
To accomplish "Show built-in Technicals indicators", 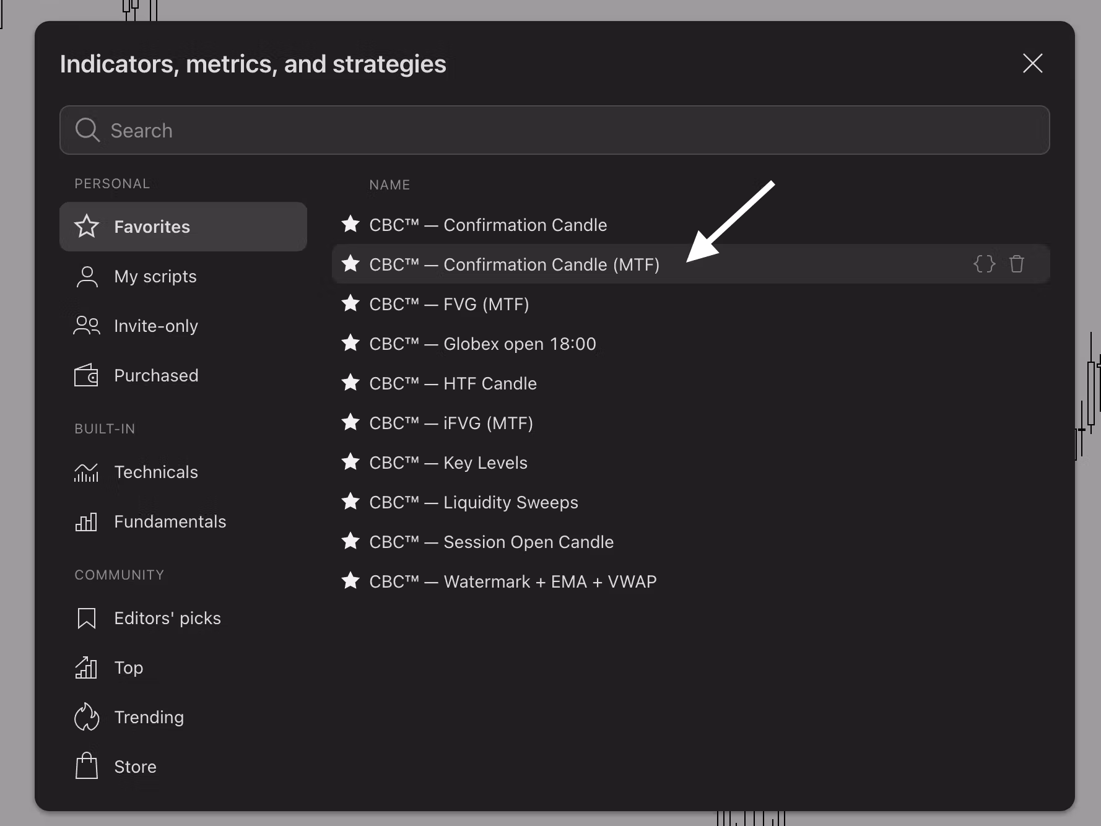I will click(x=155, y=472).
